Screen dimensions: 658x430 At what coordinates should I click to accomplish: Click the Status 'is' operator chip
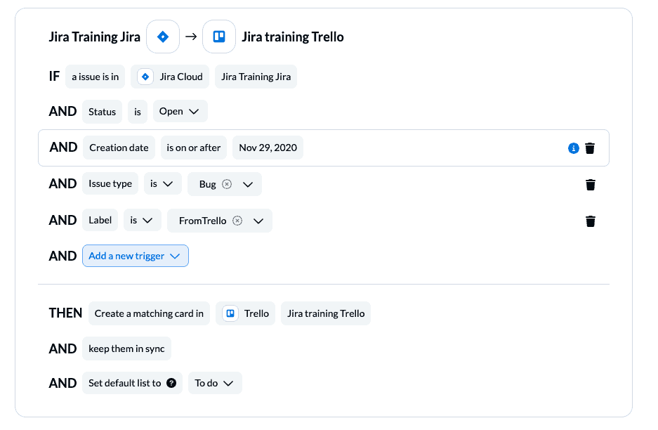click(138, 112)
